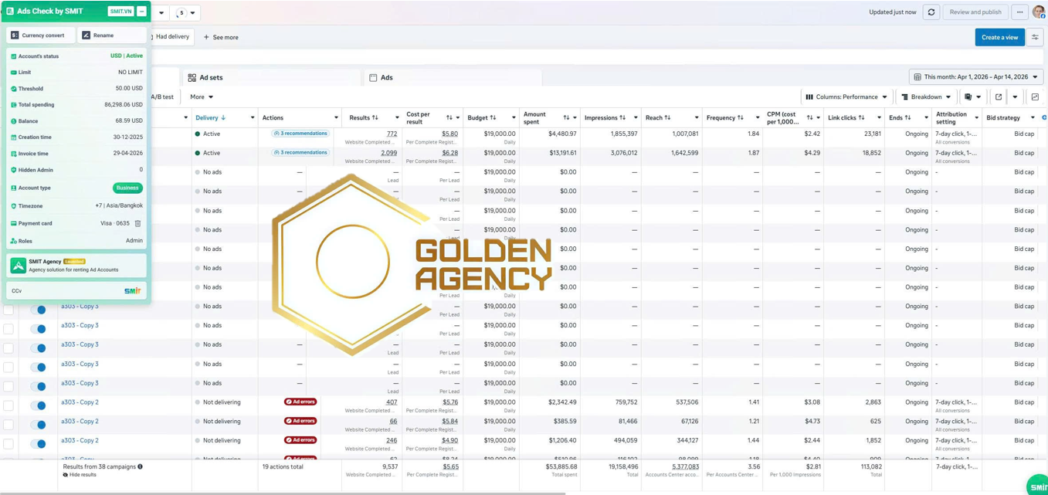Open 3 recommendations badge in 2,099 results row
Screen dimensions: 1048x495
[x=300, y=153]
